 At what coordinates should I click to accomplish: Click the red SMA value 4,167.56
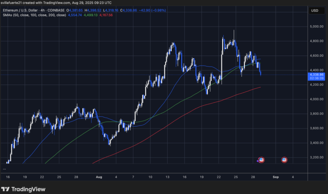(x=106, y=15)
